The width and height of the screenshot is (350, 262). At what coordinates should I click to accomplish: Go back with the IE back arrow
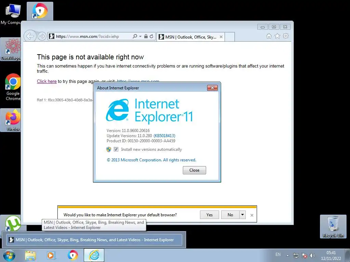(x=30, y=36)
